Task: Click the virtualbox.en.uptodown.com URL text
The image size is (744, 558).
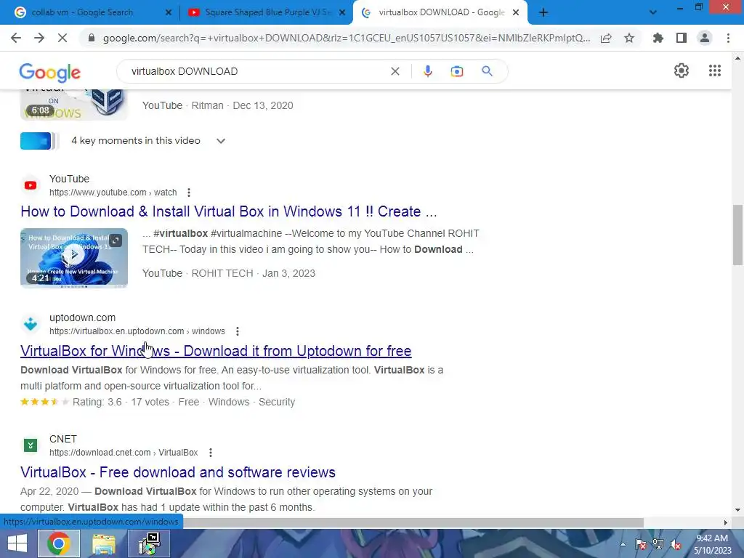Action: pyautogui.click(x=137, y=331)
